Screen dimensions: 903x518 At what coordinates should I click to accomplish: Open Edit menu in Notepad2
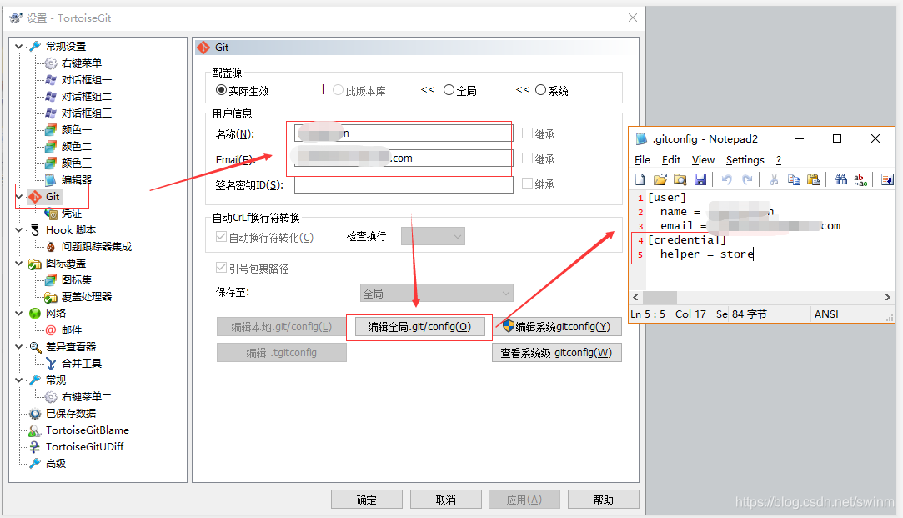coord(671,160)
